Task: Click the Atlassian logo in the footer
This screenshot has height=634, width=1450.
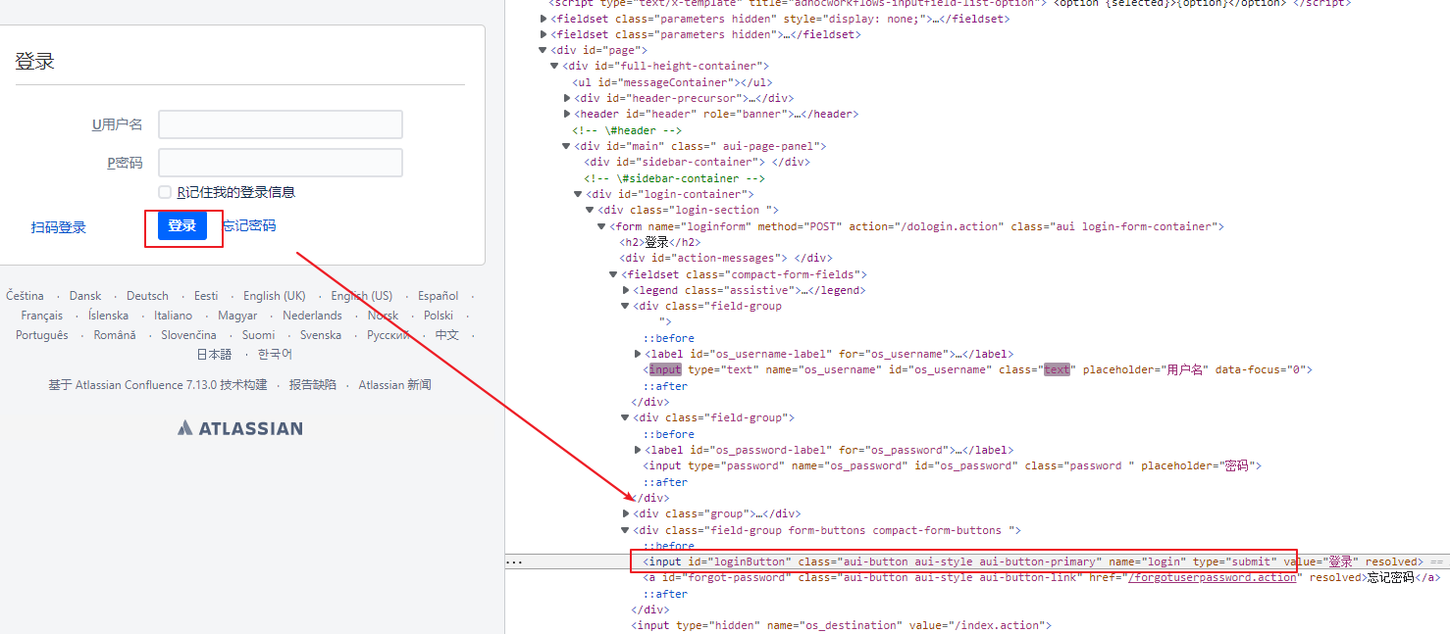Action: point(239,428)
